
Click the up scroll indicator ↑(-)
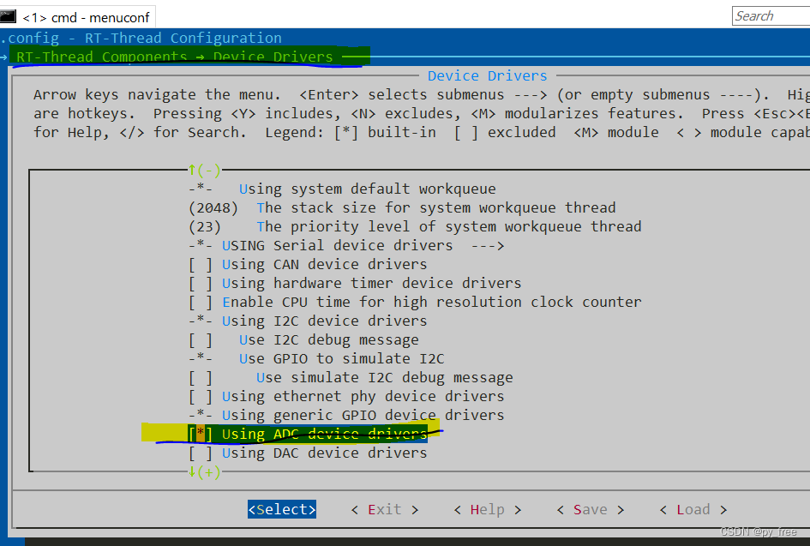coord(205,170)
